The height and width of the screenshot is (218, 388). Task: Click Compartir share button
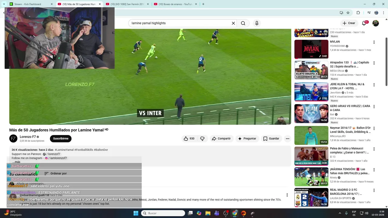click(221, 139)
